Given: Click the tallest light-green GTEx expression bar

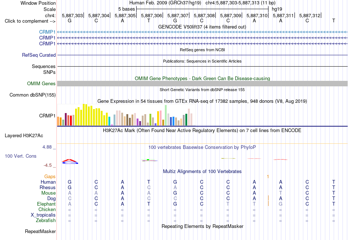Looking at the screenshot, I should click(x=166, y=116).
